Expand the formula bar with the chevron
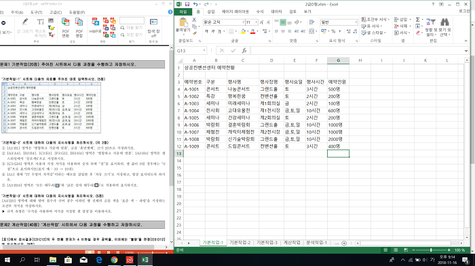The height and width of the screenshot is (266, 475). [x=466, y=51]
